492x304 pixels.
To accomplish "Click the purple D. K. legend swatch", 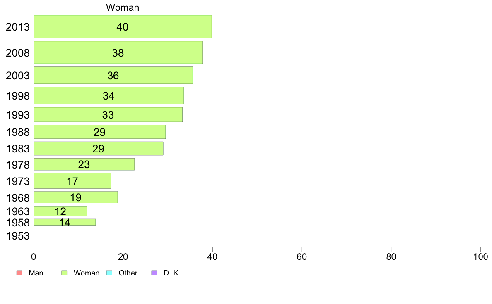I will tap(154, 273).
